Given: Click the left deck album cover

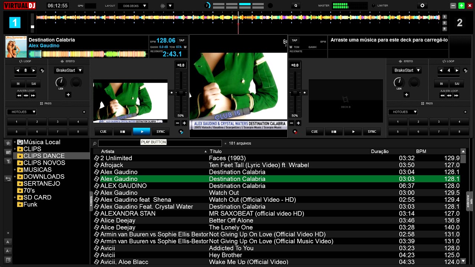Looking at the screenshot, I should coord(16,47).
